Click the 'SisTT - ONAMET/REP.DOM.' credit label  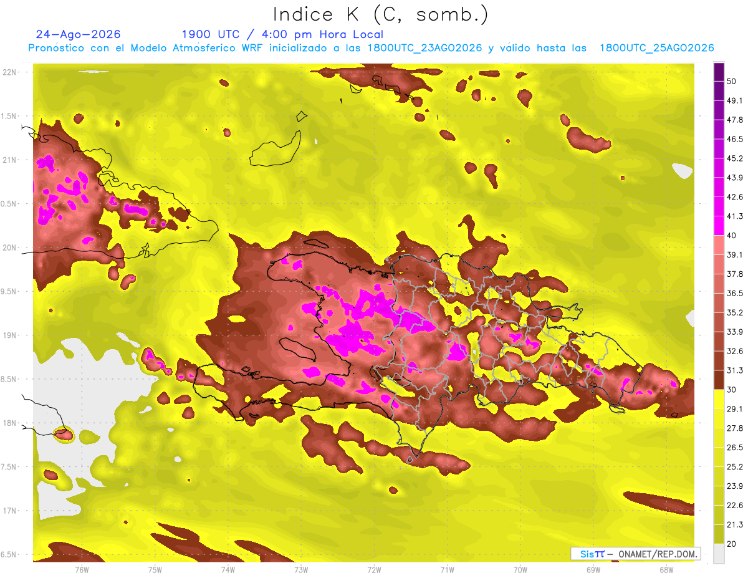point(635,554)
